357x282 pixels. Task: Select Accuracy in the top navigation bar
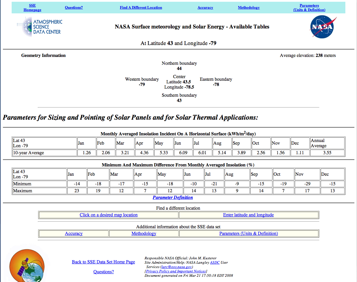(205, 7)
